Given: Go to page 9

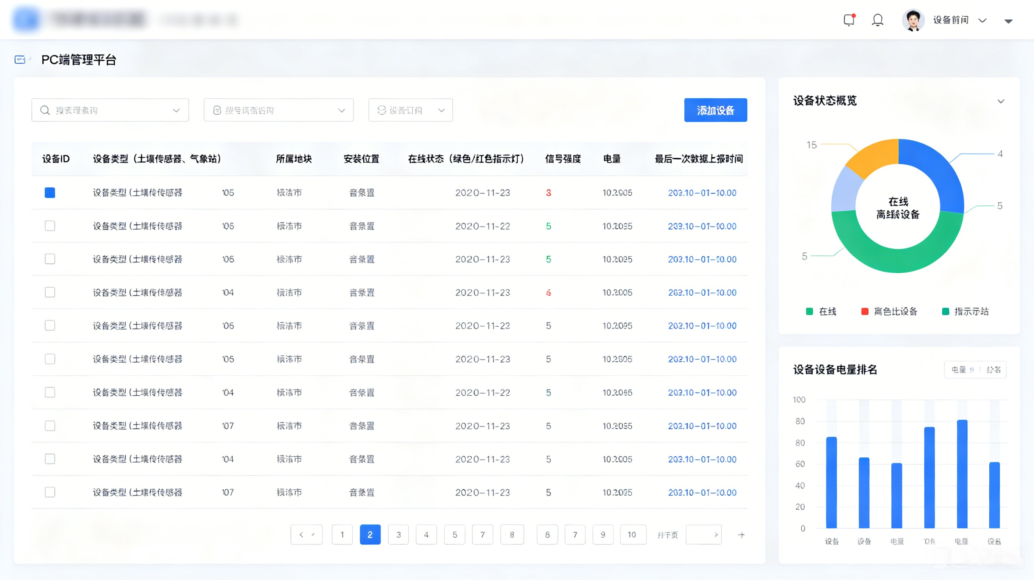Looking at the screenshot, I should [603, 534].
